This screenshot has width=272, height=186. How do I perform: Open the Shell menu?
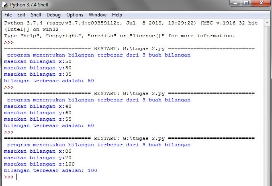point(36,15)
